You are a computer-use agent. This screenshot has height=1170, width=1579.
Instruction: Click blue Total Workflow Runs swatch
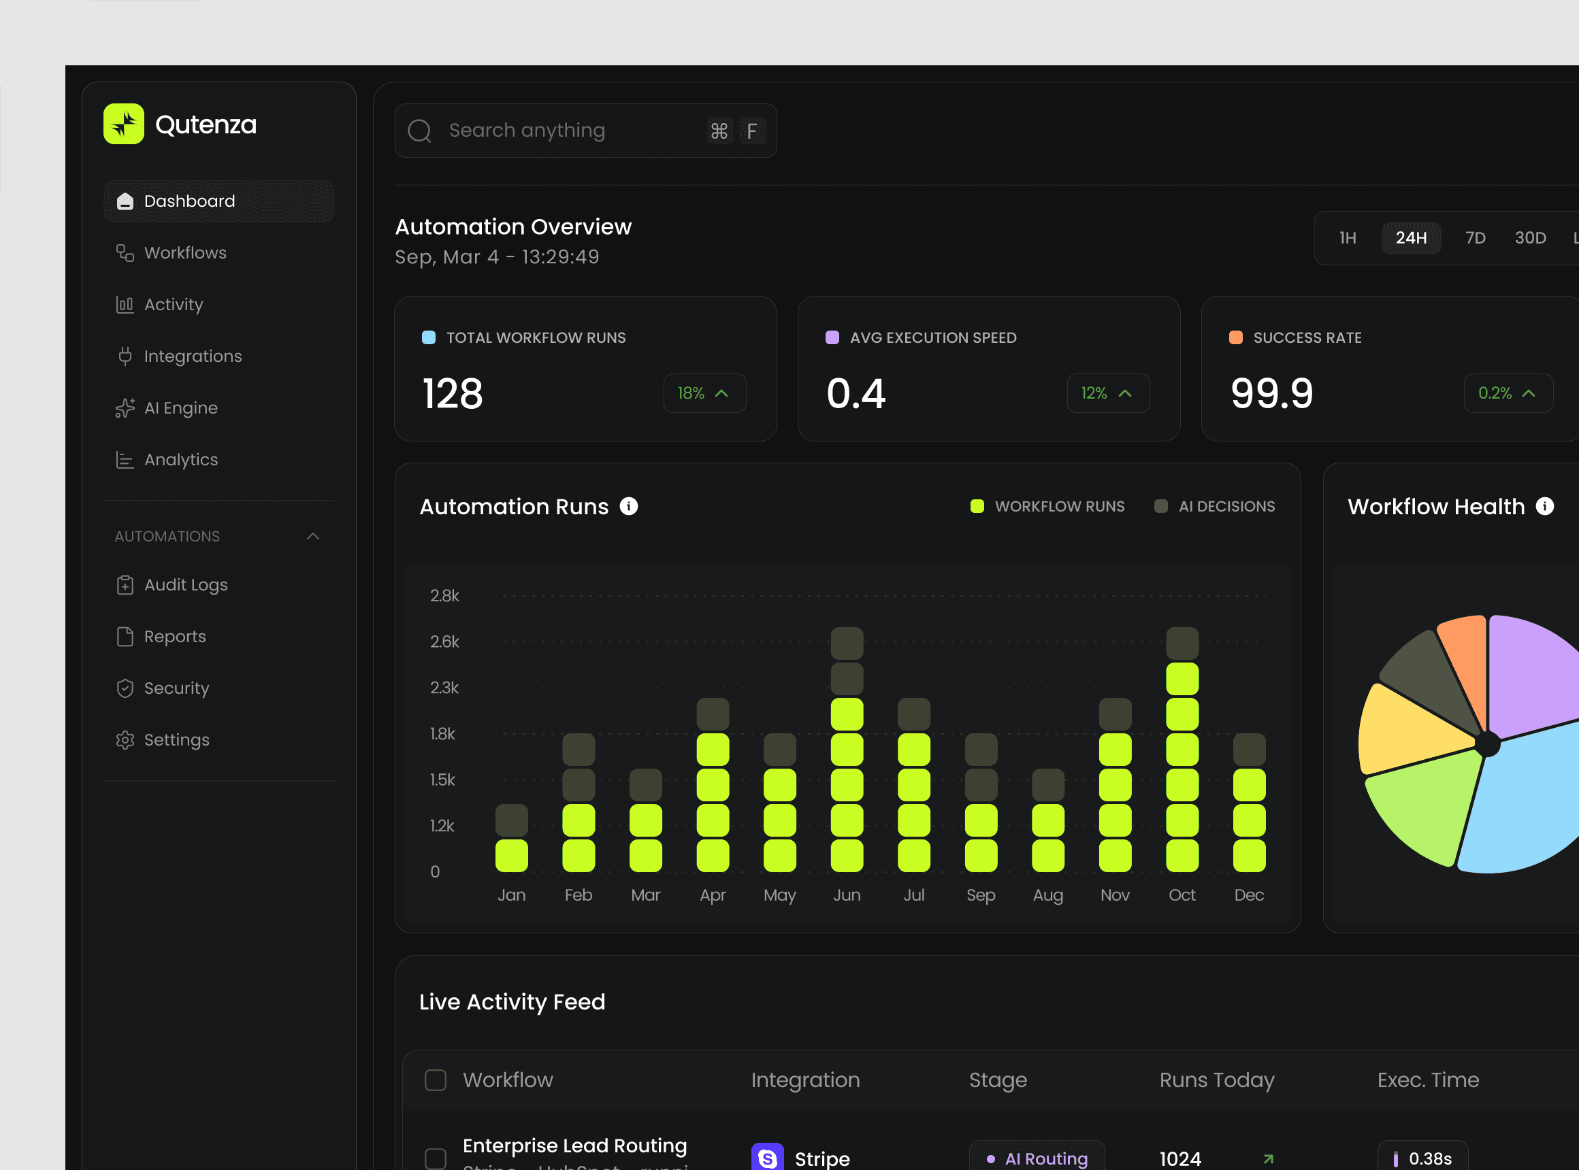[429, 338]
